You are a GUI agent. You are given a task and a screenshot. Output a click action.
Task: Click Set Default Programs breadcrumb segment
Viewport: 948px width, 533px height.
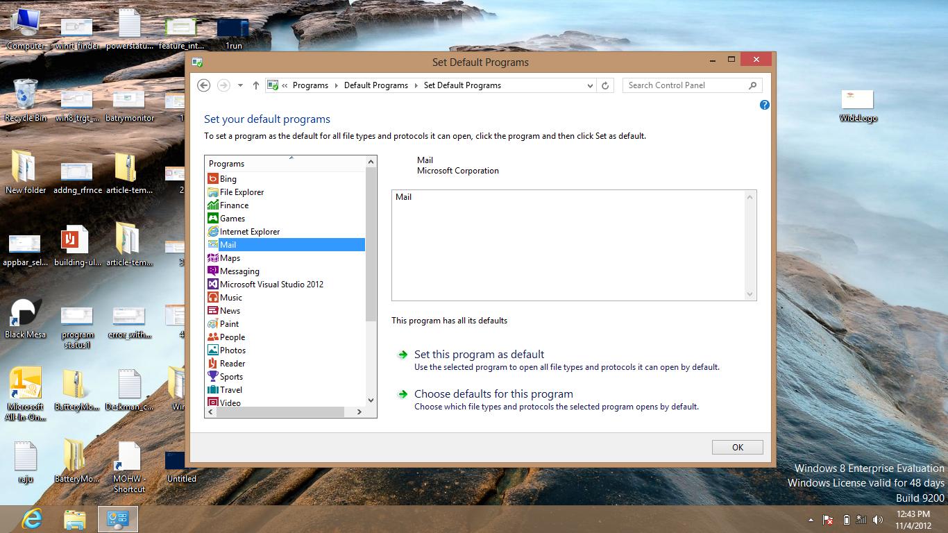(462, 85)
